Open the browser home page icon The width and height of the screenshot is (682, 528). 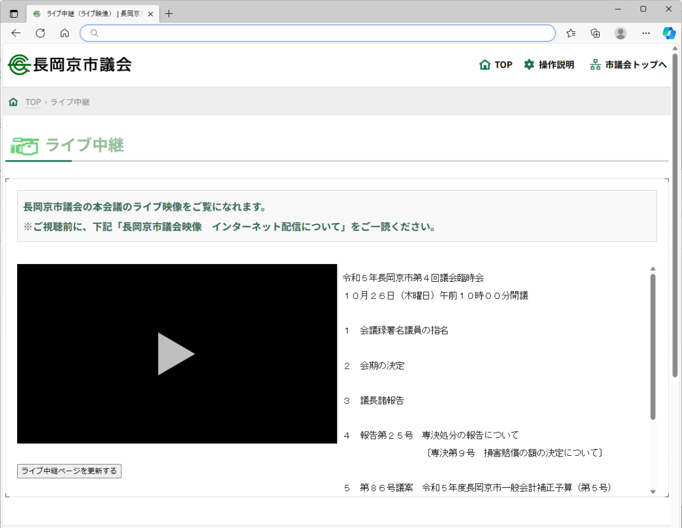click(65, 33)
